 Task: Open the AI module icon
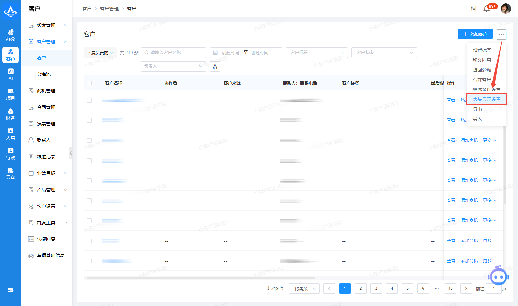[11, 75]
